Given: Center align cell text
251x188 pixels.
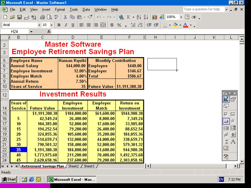Looking at the screenshot, I should click(89, 25).
